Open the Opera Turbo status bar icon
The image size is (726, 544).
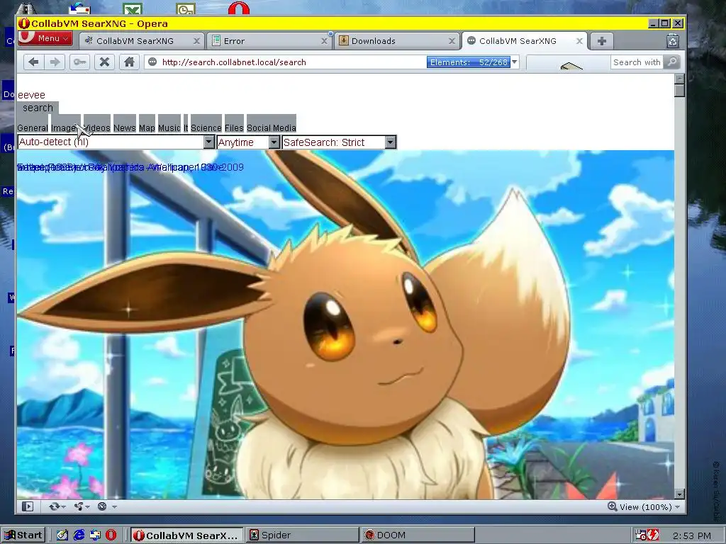click(102, 506)
